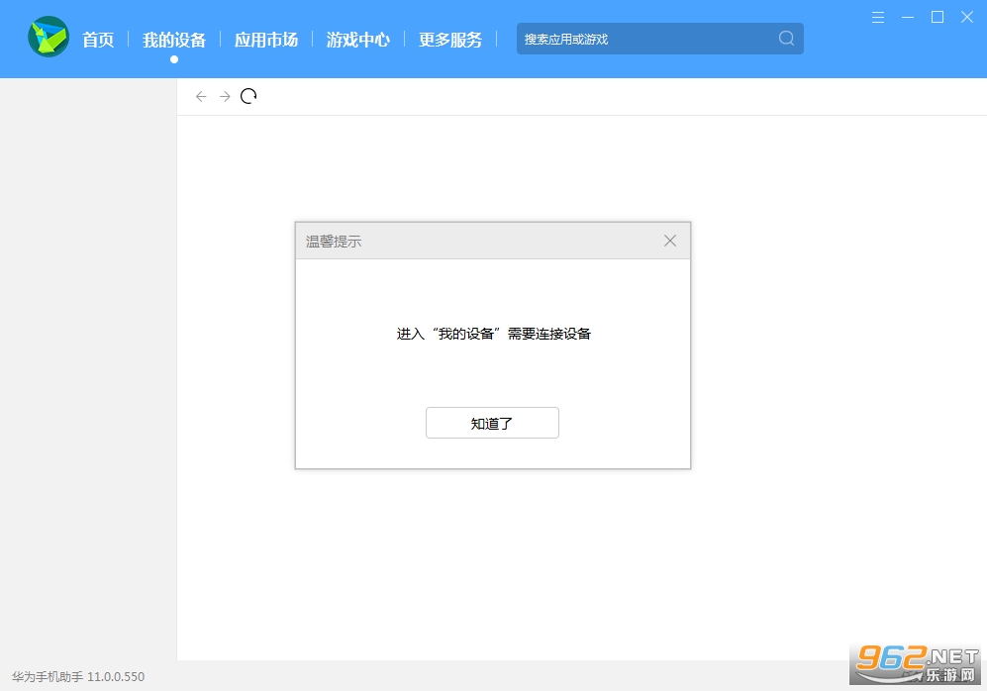
Task: Click the 温馨提示 dialog title bar
Action: tap(475, 241)
